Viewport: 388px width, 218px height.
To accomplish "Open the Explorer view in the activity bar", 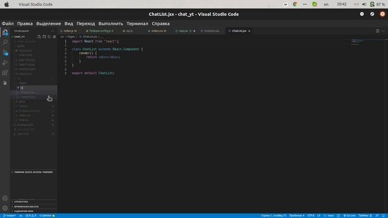I will pyautogui.click(x=5, y=32).
